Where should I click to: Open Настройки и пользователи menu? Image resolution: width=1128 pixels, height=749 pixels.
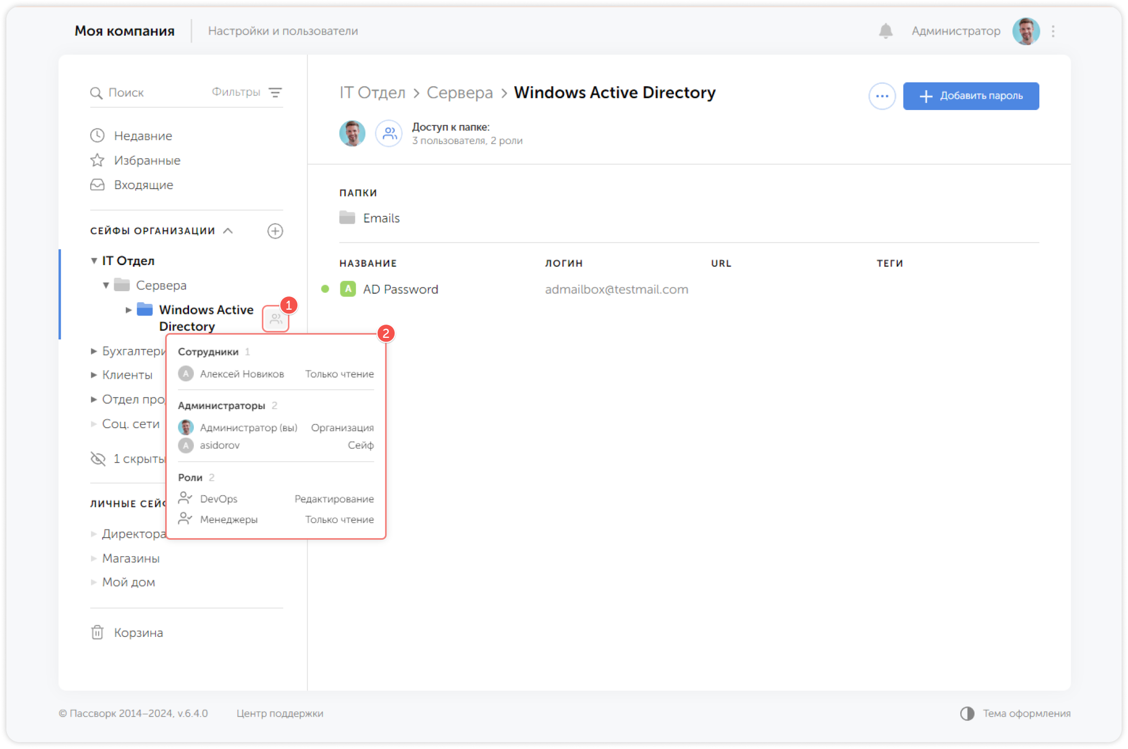(x=283, y=31)
